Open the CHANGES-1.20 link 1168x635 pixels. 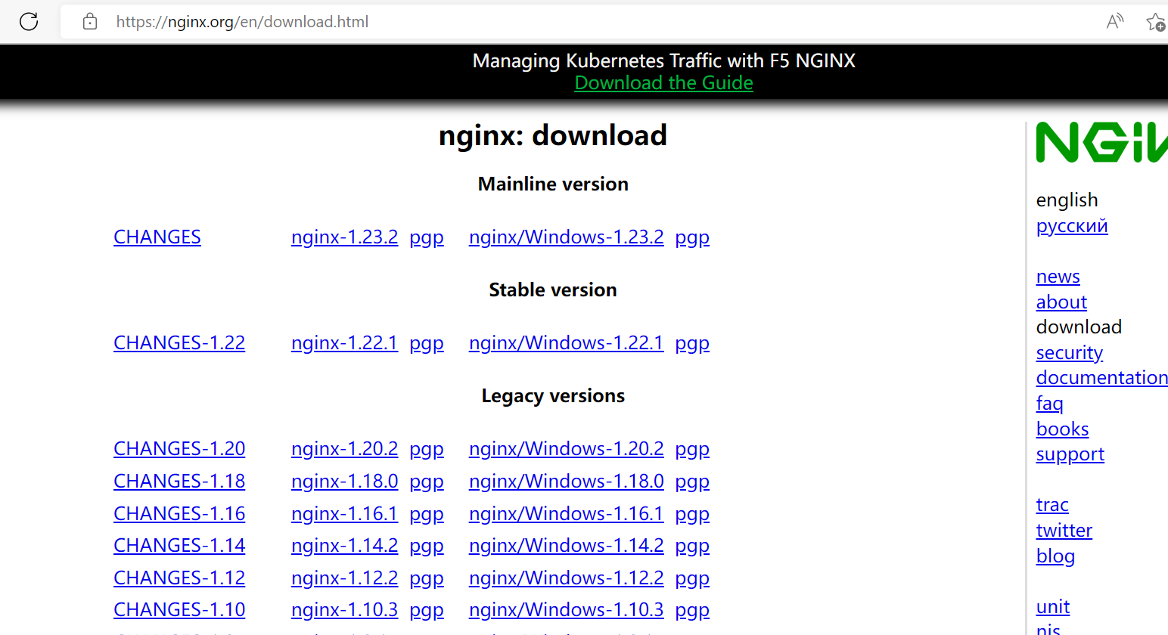pyautogui.click(x=179, y=448)
